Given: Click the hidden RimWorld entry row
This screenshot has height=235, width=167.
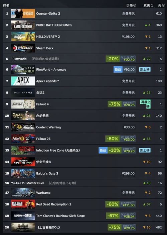Looking at the screenshot, I should (83, 59).
